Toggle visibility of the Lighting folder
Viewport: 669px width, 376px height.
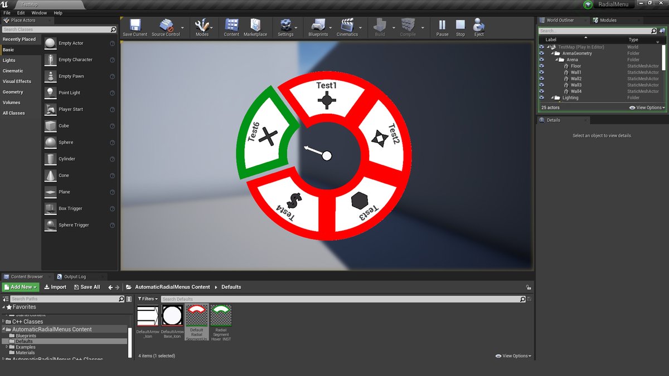click(541, 97)
